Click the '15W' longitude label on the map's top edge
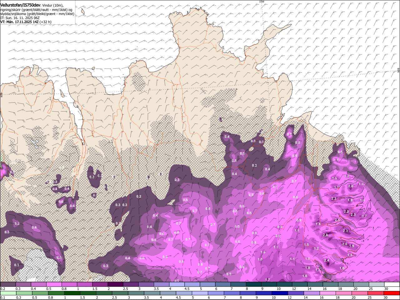Viewport: 400px width, 300px height. [262, 2]
